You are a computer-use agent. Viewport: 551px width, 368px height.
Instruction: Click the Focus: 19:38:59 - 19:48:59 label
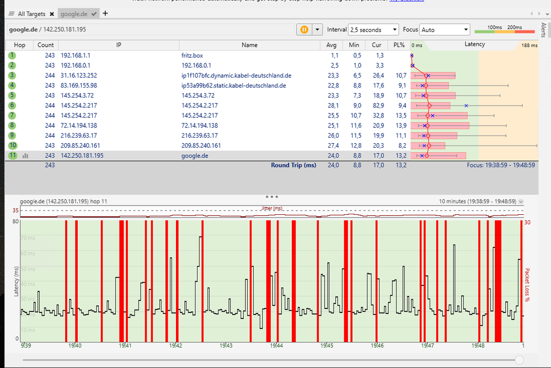(501, 165)
